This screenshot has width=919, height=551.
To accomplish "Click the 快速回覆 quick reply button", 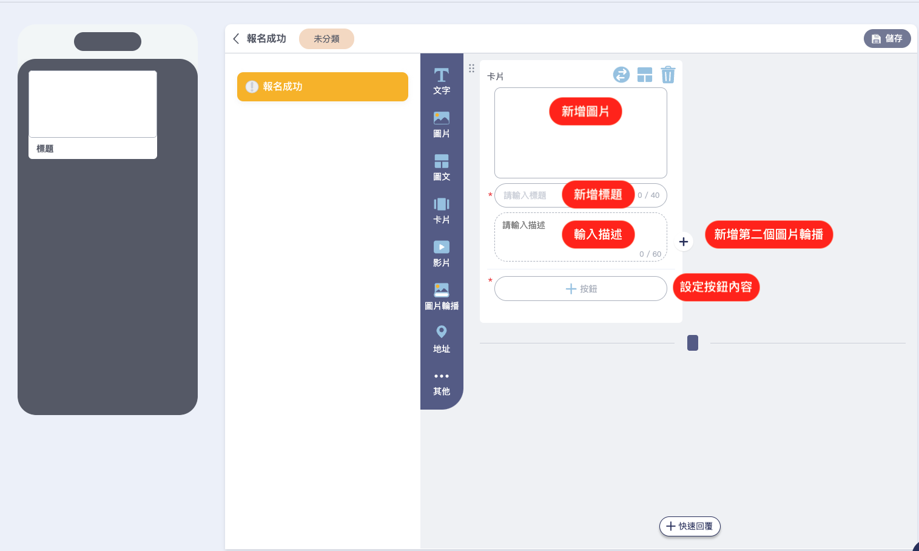I will coord(690,526).
